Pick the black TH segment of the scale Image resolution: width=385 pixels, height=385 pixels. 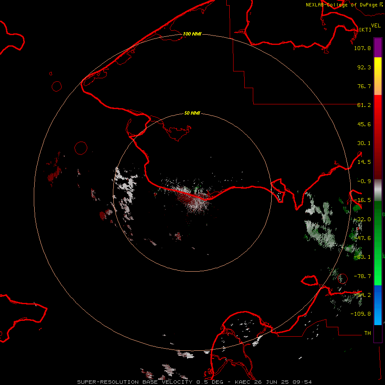378,333
